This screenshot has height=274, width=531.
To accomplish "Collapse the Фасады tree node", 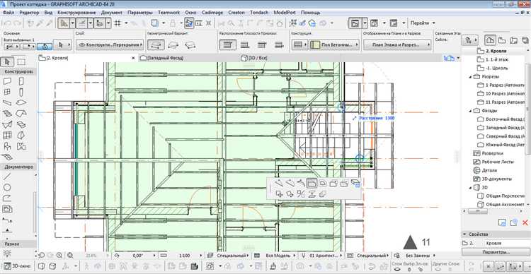I will 470,111.
